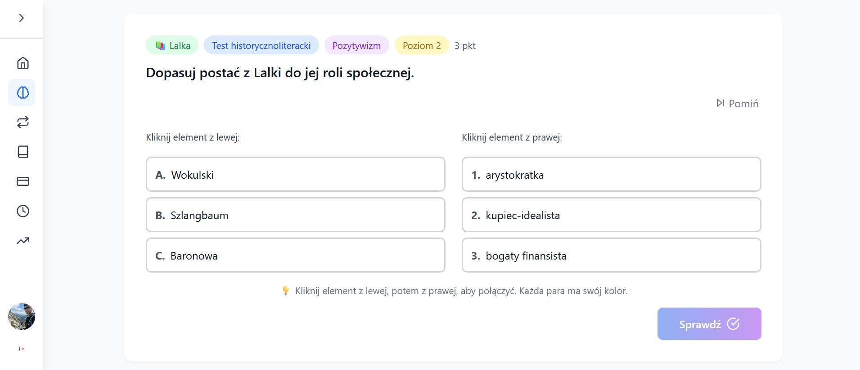
Task: Open the book icon in sidebar
Action: (23, 152)
